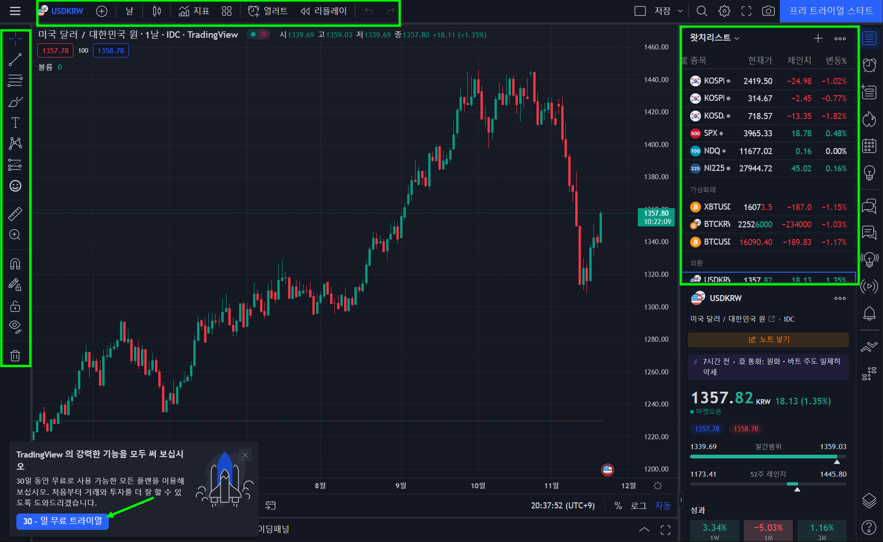This screenshot has width=883, height=542.
Task: Select the NI225 watchlist row
Action: click(x=769, y=169)
